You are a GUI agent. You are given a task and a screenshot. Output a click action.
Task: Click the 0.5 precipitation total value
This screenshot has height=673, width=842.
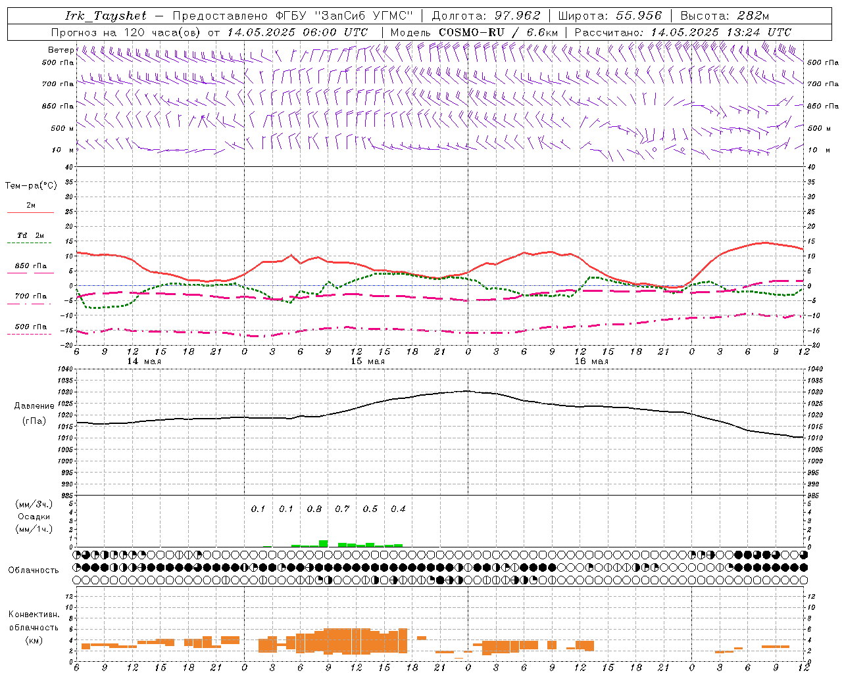point(370,509)
